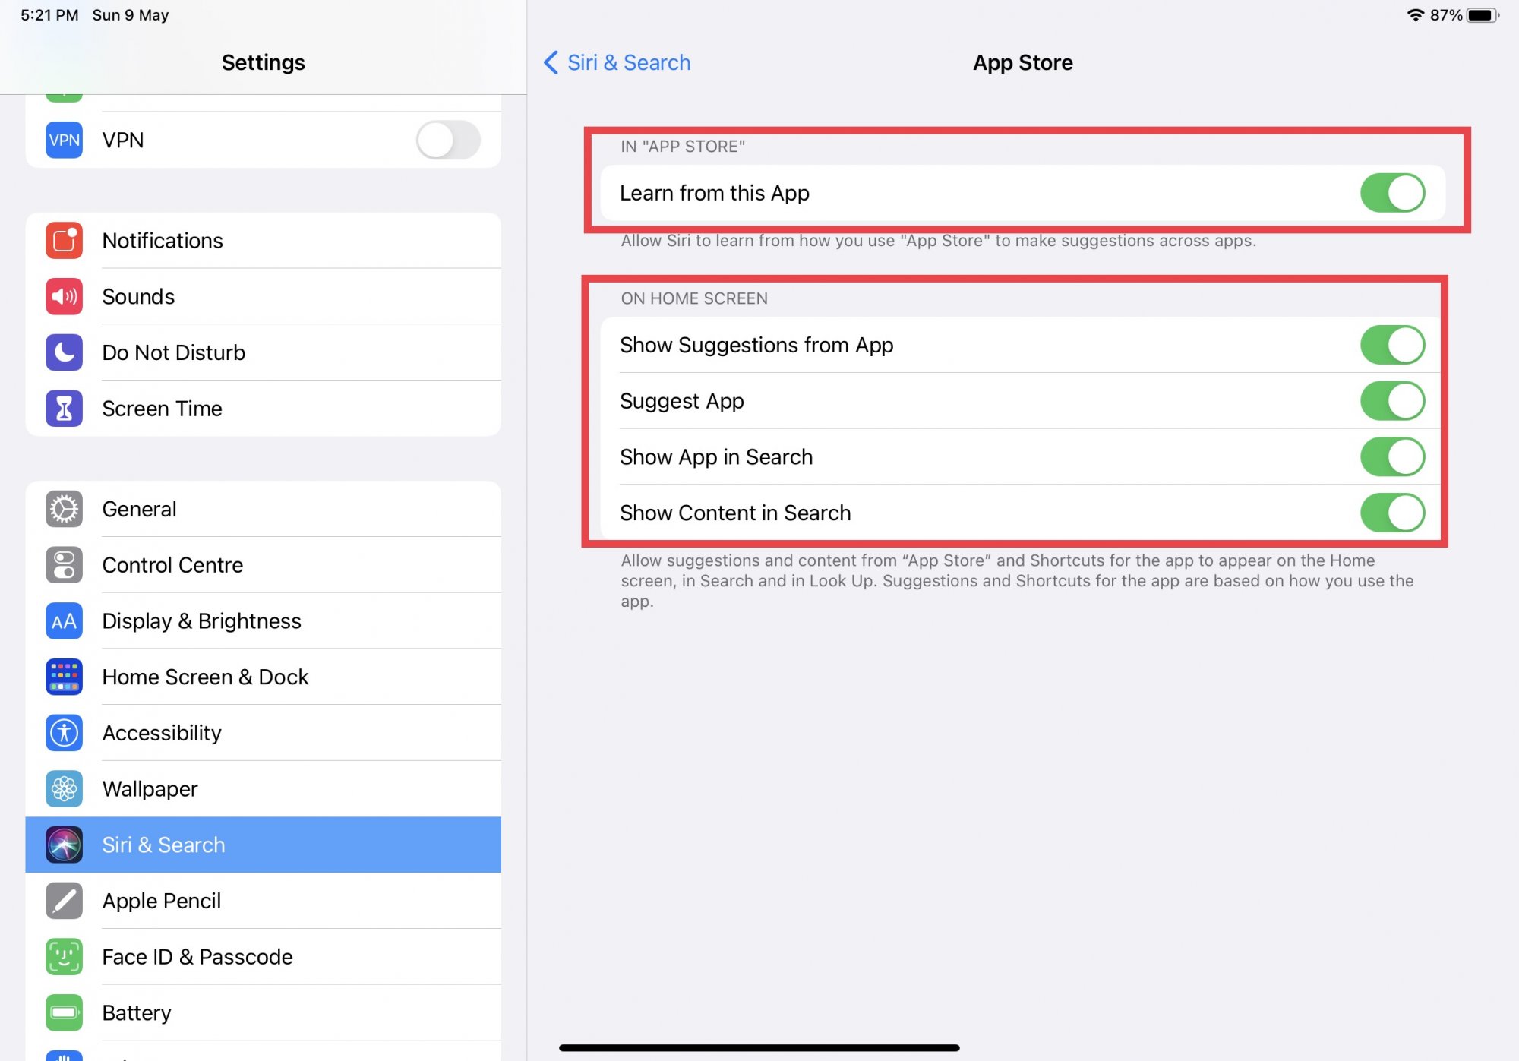Tap the Sounds speaker icon
This screenshot has width=1519, height=1061.
coord(64,297)
